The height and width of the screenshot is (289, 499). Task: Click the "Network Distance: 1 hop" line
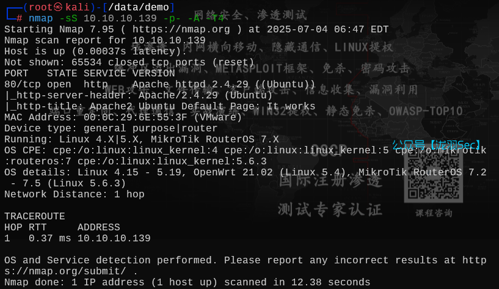coord(75,194)
